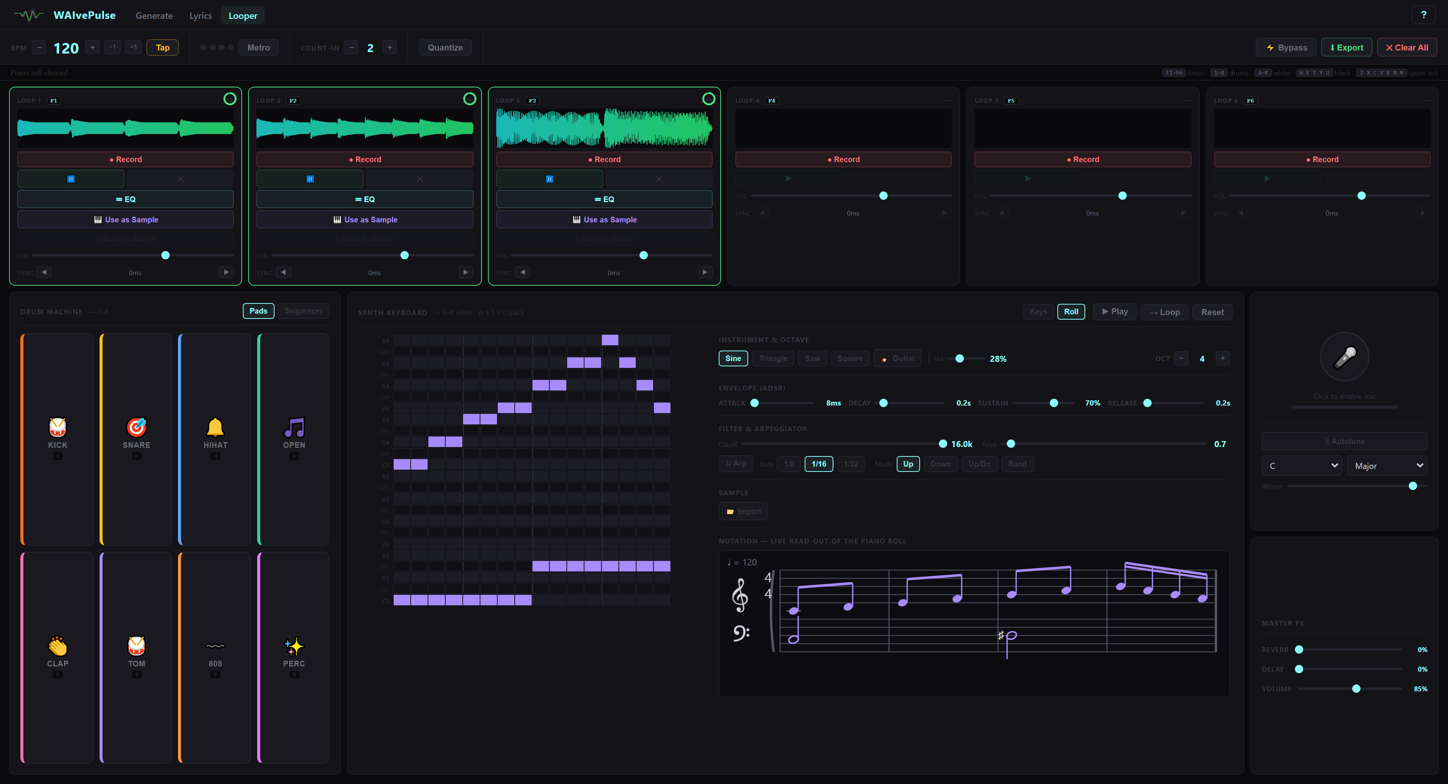Switch drum machine to Pads view
This screenshot has height=784, width=1448.
259,311
